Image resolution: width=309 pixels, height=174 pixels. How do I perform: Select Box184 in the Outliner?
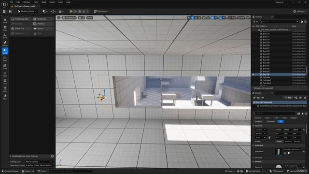click(x=266, y=57)
